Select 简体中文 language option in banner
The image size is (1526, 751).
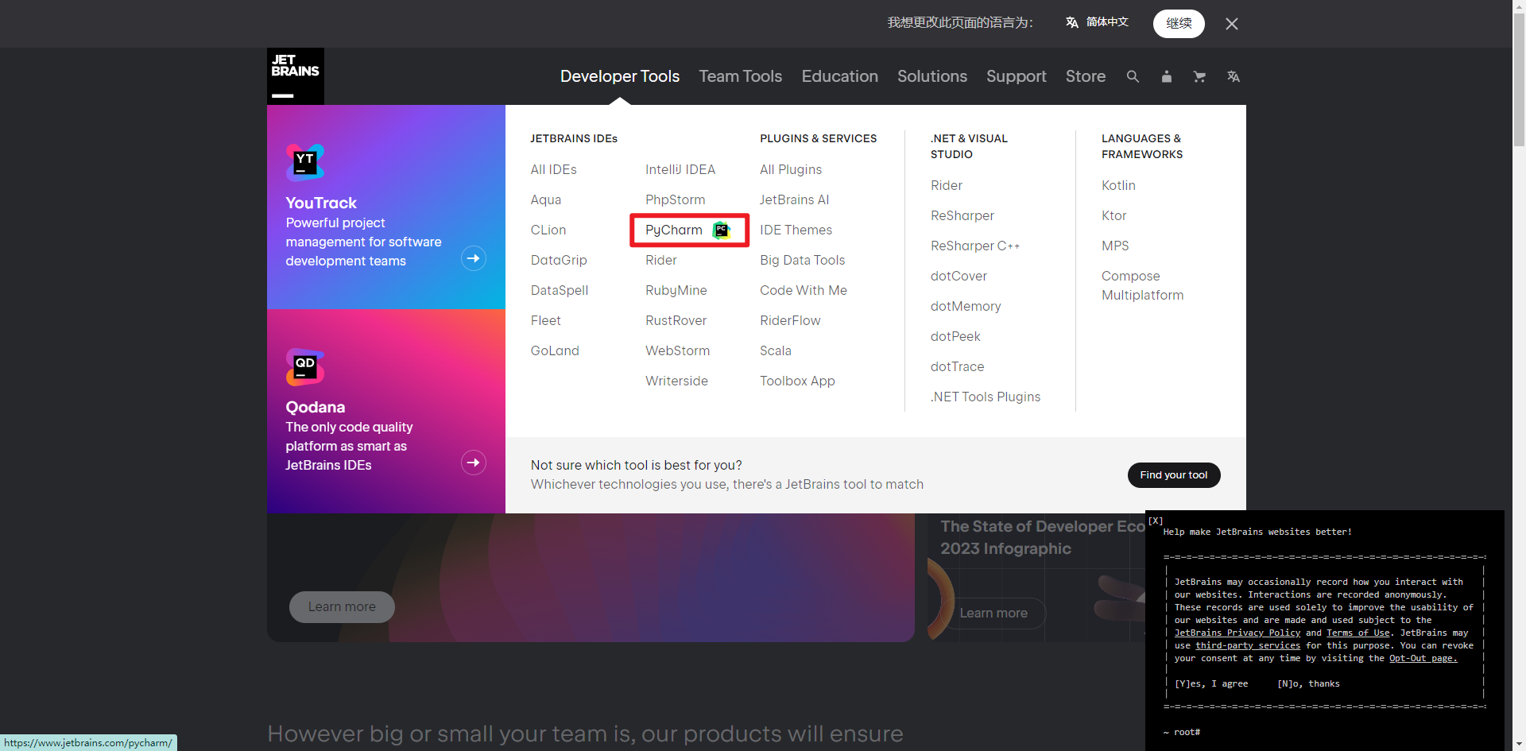coord(1097,22)
